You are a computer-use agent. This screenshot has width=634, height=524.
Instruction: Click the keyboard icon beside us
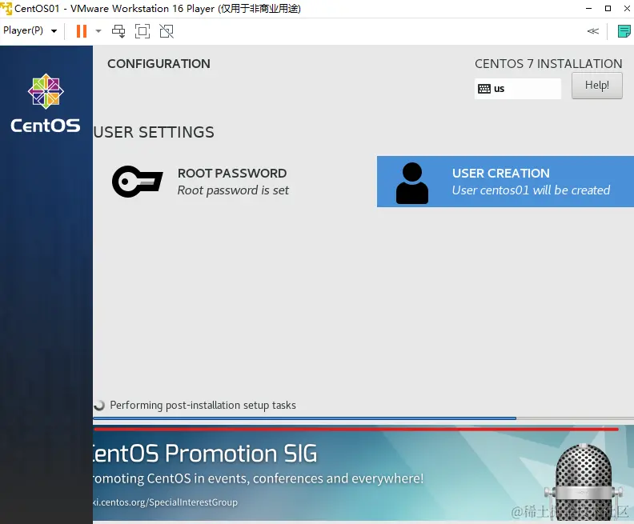pyautogui.click(x=484, y=89)
